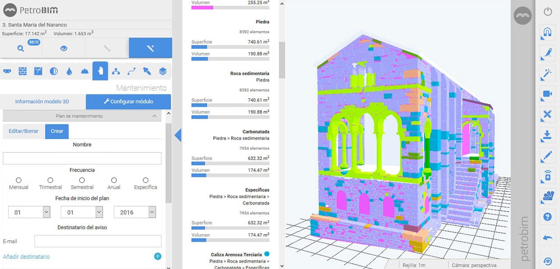This screenshot has width=560, height=269.
Task: Open the curved path module icon
Action: click(x=131, y=71)
